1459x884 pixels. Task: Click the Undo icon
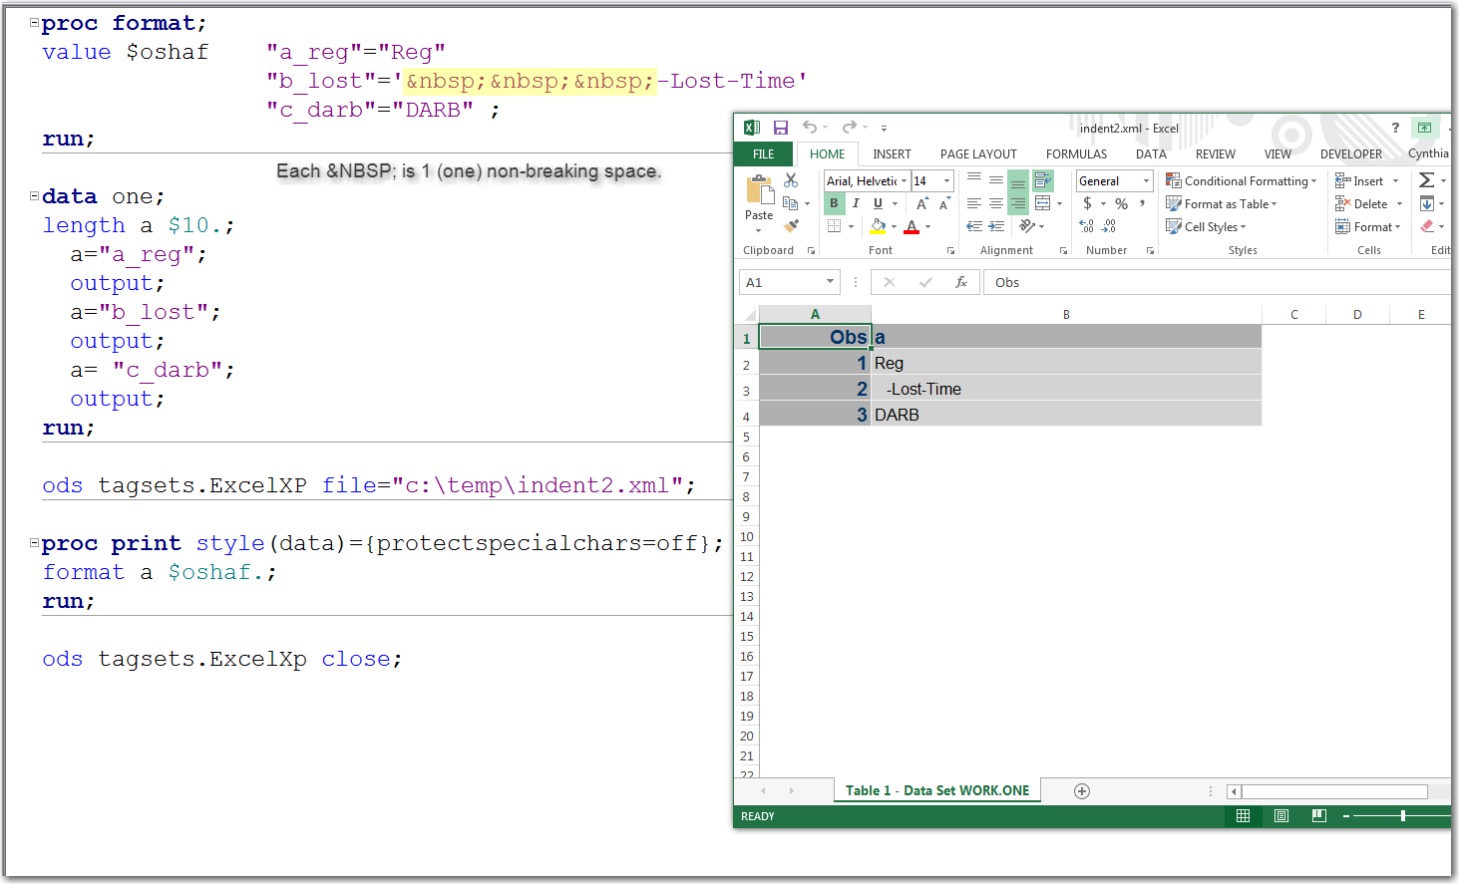808,128
